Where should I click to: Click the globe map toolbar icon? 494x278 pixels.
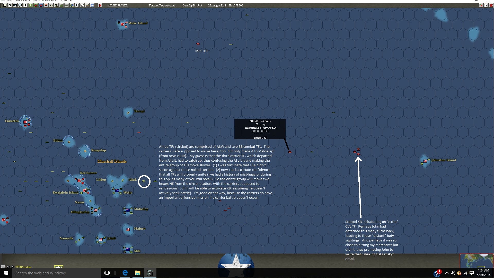click(x=72, y=5)
